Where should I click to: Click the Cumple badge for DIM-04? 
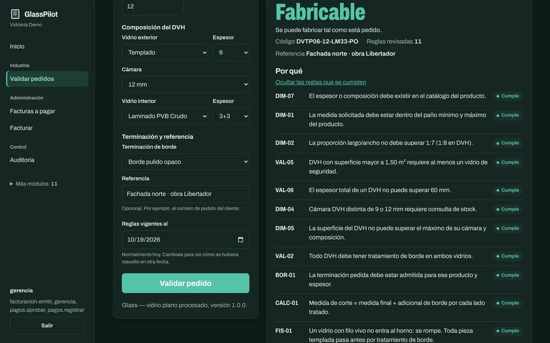(x=508, y=209)
